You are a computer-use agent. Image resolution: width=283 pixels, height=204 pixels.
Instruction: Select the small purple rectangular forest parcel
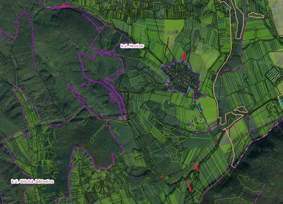pos(112,98)
